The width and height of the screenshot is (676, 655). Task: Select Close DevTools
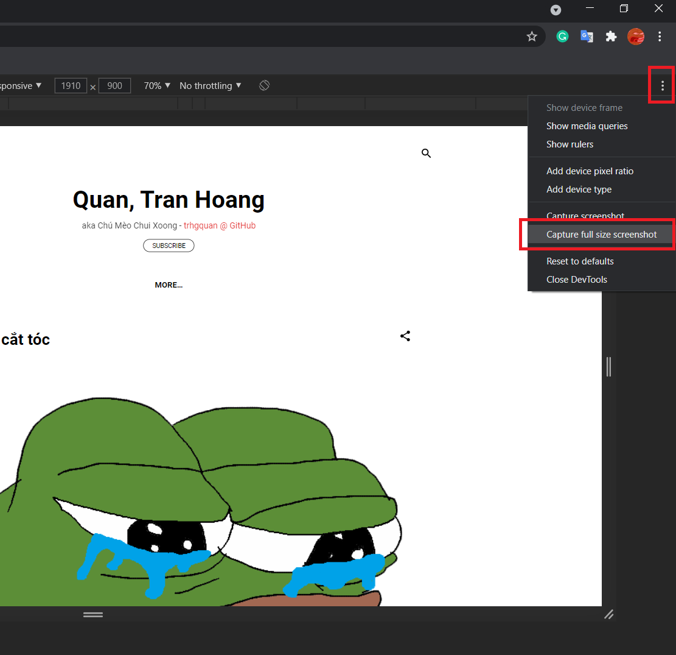(601, 279)
